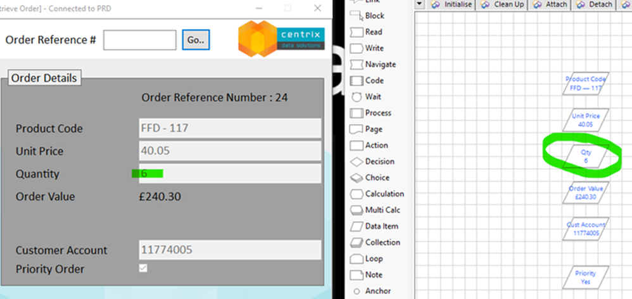Close the Retrieve Order window
This screenshot has height=299, width=632.
[x=318, y=8]
